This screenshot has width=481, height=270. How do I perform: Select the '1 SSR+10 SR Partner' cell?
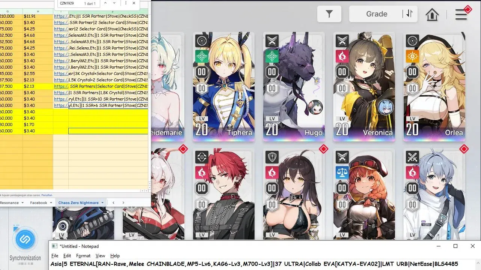point(108,99)
